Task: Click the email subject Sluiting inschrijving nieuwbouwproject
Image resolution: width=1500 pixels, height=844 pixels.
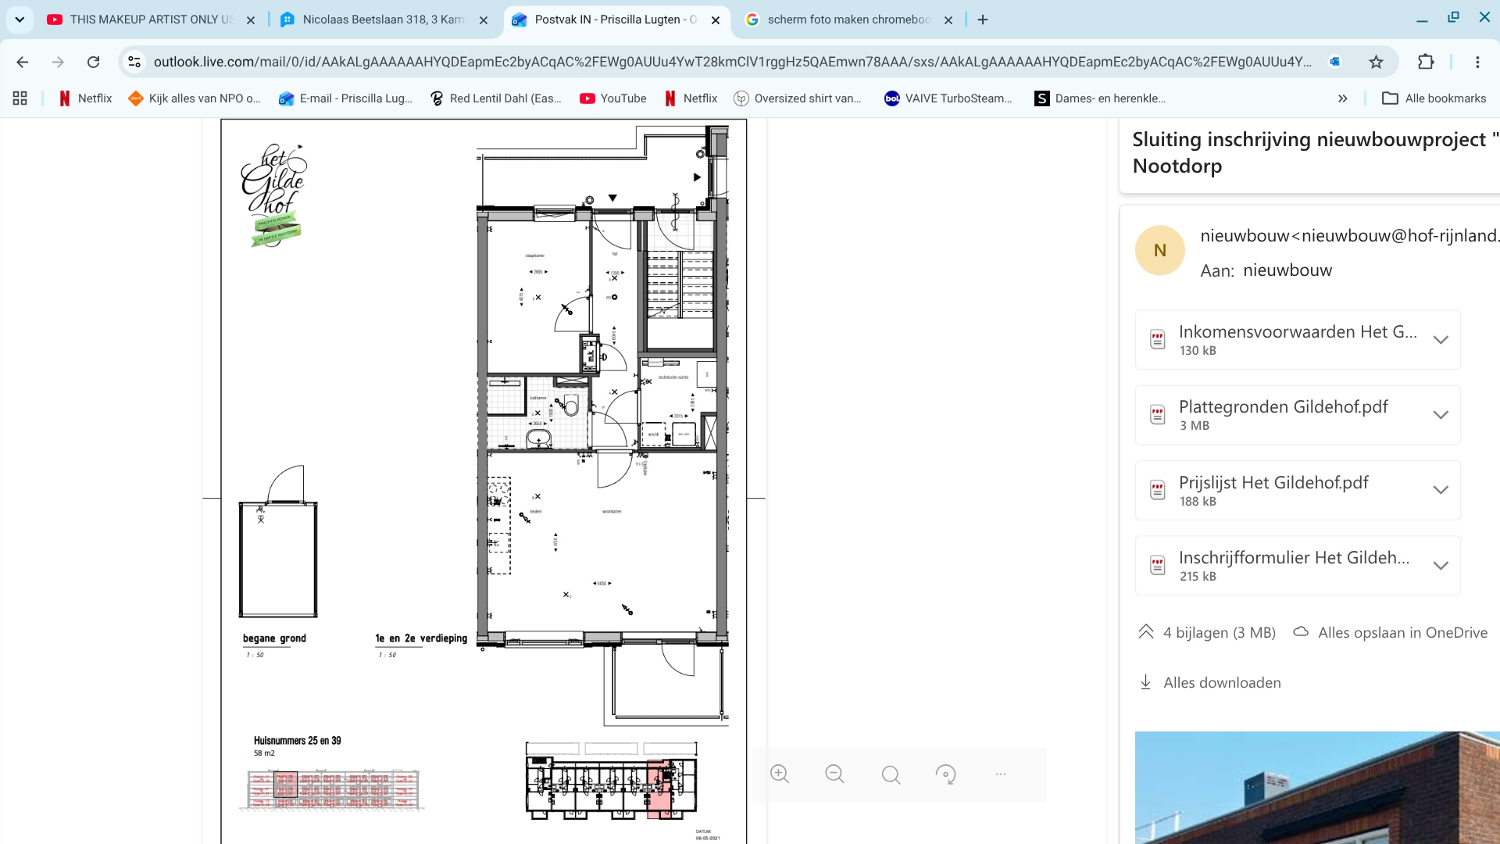Action: click(x=1316, y=152)
